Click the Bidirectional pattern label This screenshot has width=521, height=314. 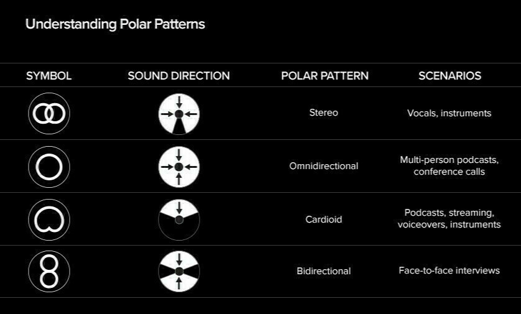324,271
